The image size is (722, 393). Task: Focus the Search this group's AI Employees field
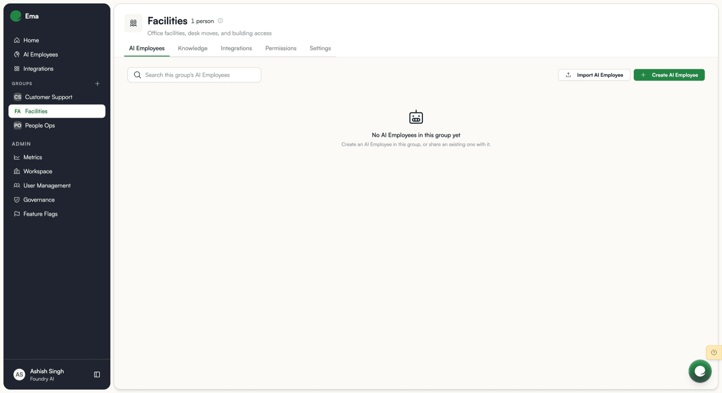tap(194, 75)
